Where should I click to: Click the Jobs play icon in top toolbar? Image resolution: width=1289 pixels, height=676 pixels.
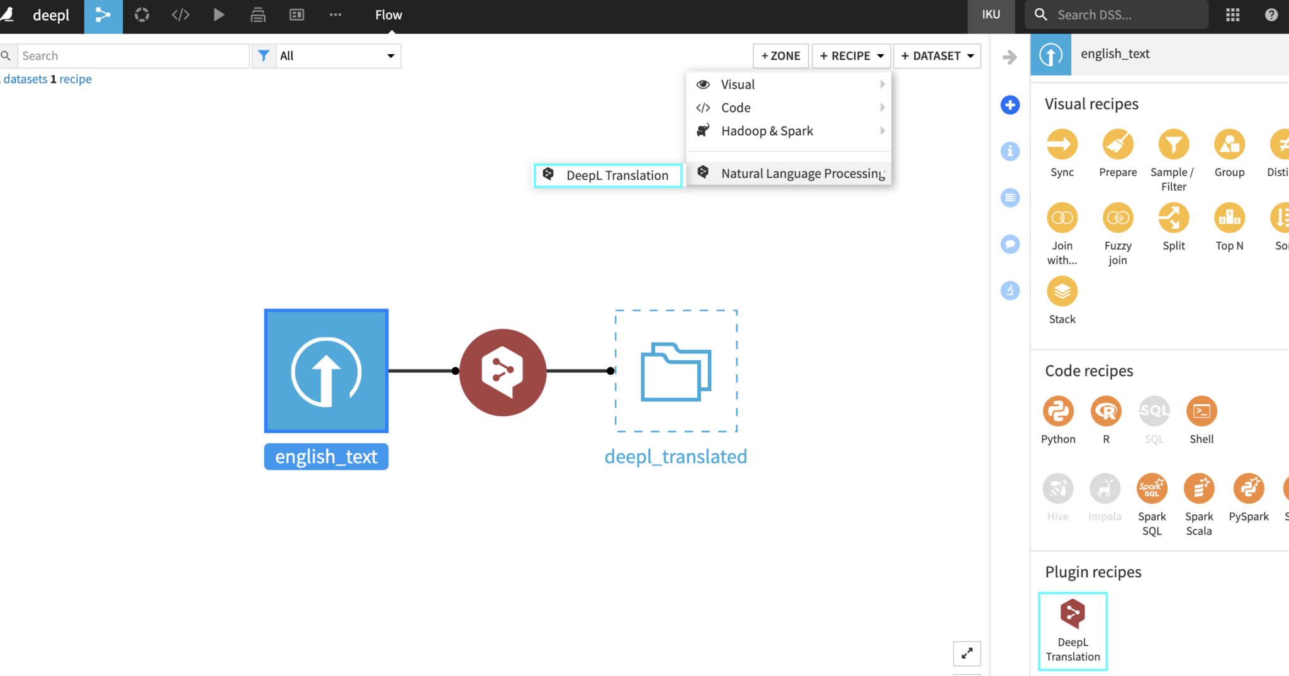(x=218, y=15)
